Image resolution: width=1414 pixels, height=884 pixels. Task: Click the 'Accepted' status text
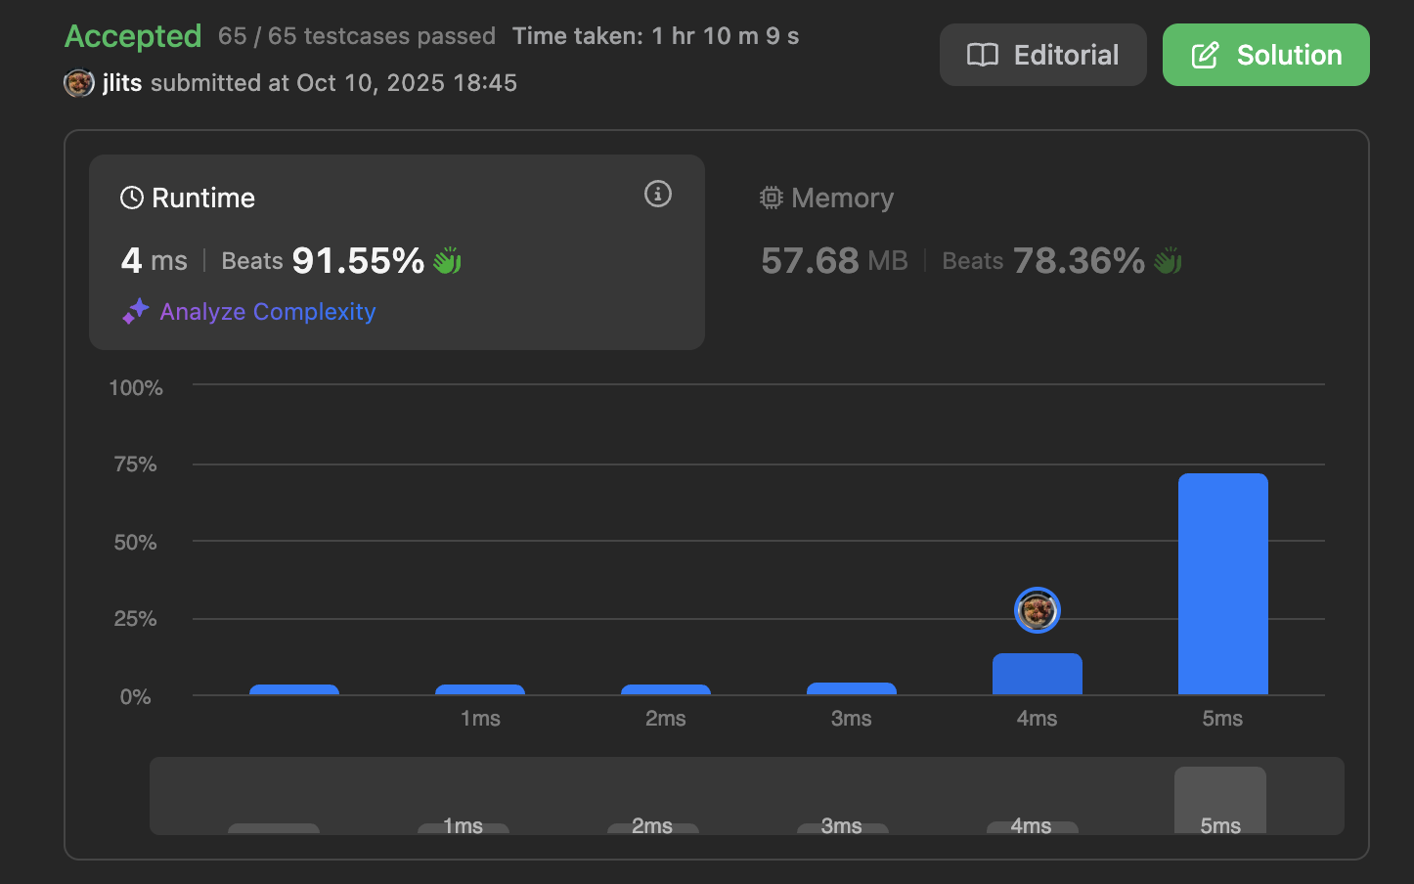pyautogui.click(x=133, y=36)
